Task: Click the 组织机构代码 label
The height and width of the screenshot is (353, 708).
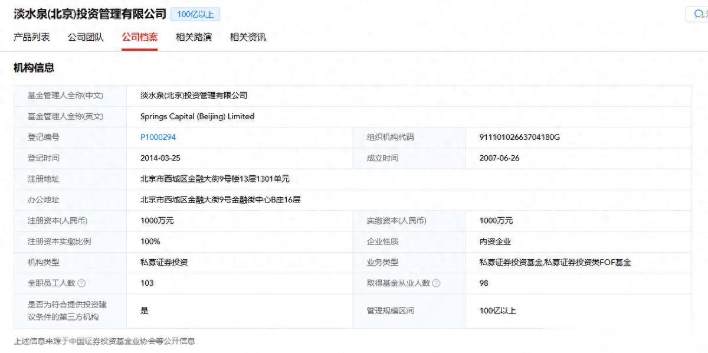Action: (391, 137)
